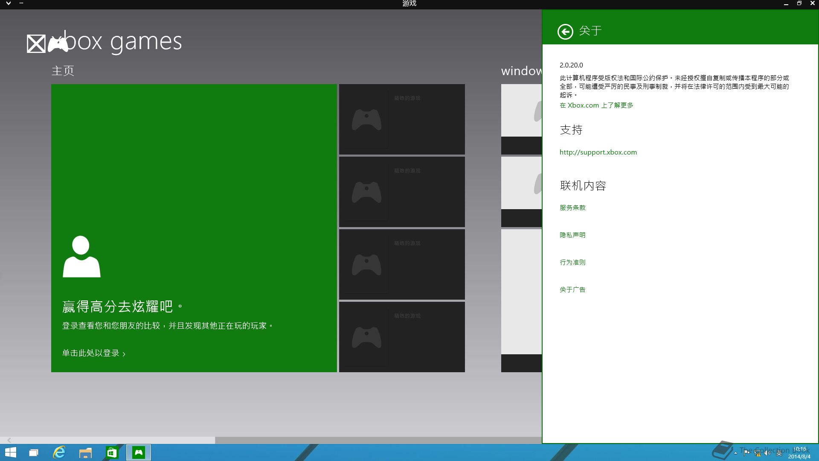
Task: Click the 支持 heading
Action: coord(571,130)
